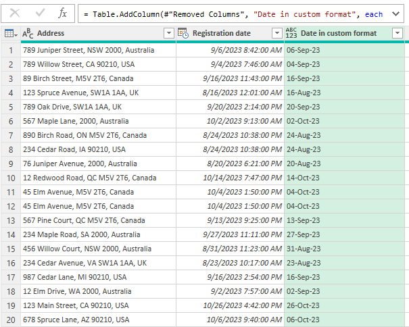Click cell 12 Redwood Road, QC M5V 2T6, Canada
Screen dimensions: 409x327
tap(98, 178)
